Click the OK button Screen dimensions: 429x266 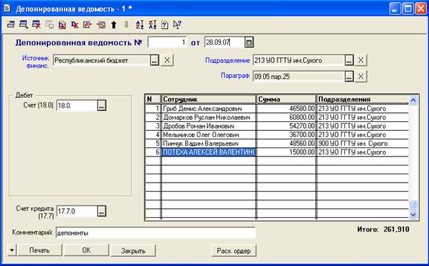(x=87, y=250)
